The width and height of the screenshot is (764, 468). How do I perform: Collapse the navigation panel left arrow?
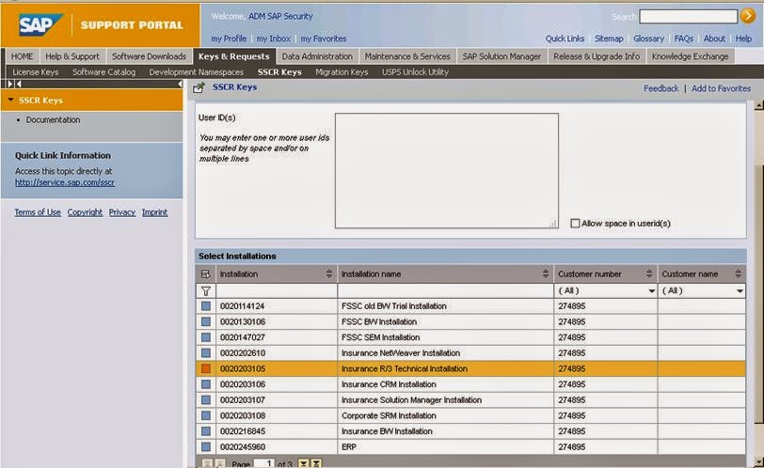click(181, 84)
